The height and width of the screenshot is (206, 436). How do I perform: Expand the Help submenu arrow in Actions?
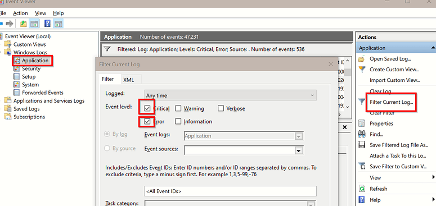(x=433, y=199)
